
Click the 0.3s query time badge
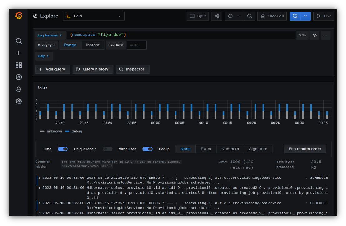tap(302, 35)
